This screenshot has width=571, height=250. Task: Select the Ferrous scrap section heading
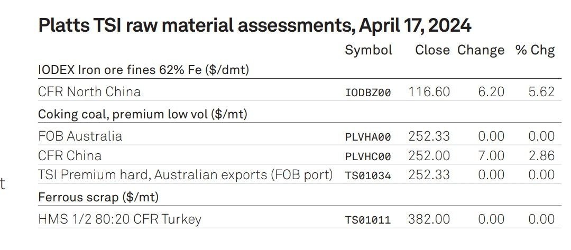click(98, 197)
